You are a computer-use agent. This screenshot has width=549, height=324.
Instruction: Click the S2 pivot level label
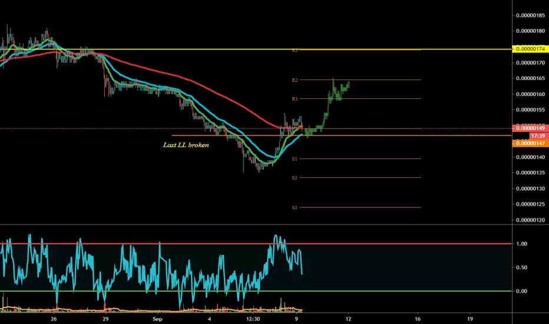[x=295, y=178]
